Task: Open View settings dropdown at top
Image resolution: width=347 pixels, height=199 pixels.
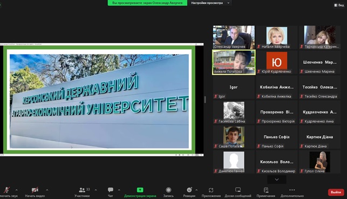Action: [210, 3]
